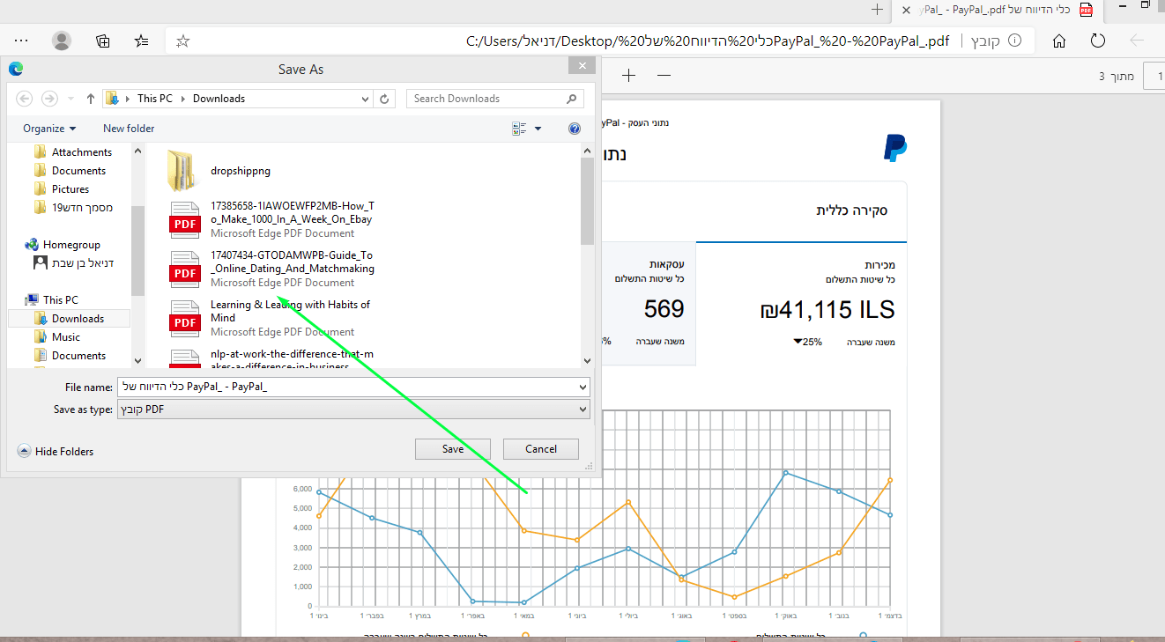This screenshot has height=642, width=1165.
Task: Open Save As dialog help
Action: (575, 129)
